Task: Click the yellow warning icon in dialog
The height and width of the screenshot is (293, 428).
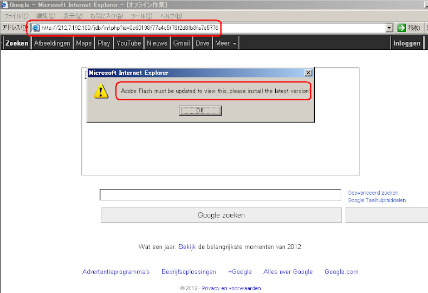Action: (x=101, y=91)
